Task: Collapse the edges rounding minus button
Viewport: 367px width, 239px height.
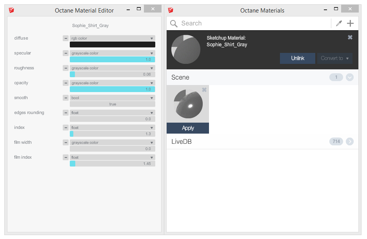Action: (66, 113)
